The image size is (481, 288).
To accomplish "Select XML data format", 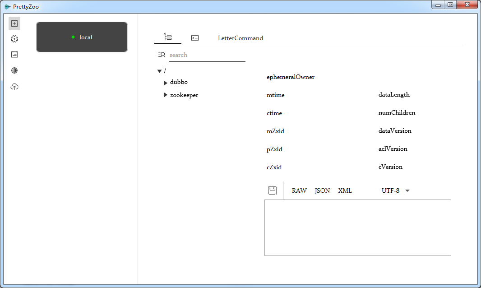I will (x=345, y=190).
